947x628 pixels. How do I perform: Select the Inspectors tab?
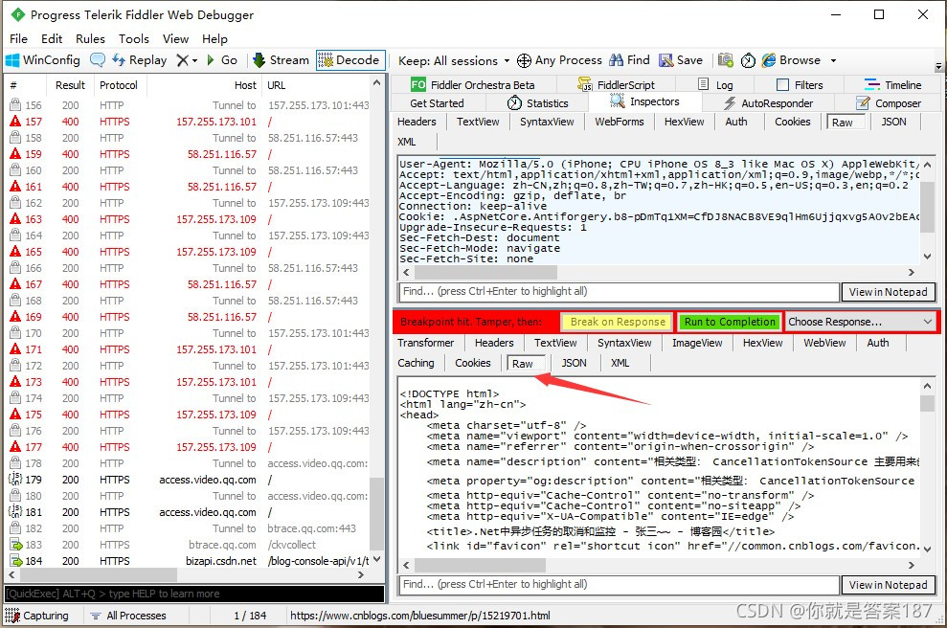tap(644, 102)
